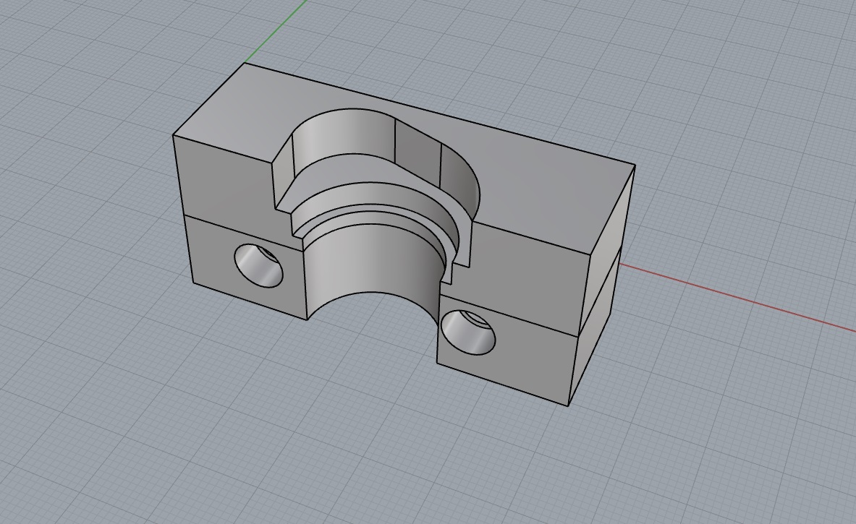
Task: Click the red X-axis line
Action: click(737, 298)
